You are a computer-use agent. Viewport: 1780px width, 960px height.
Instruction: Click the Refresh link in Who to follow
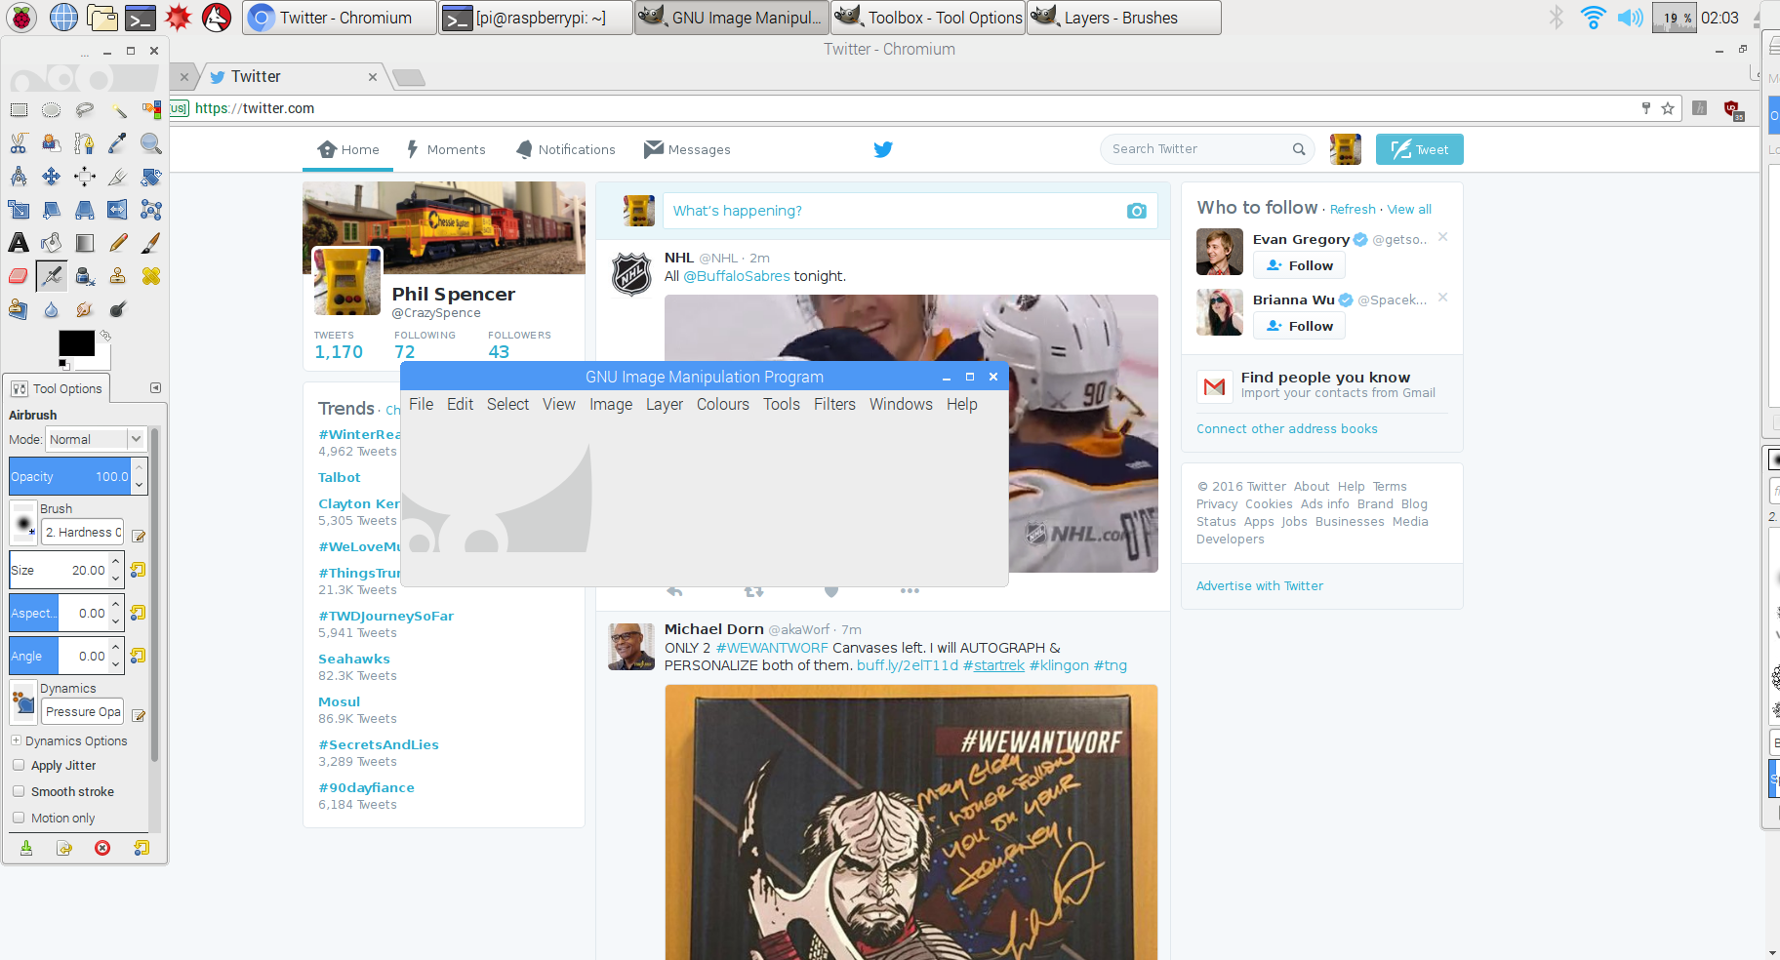[1353, 209]
